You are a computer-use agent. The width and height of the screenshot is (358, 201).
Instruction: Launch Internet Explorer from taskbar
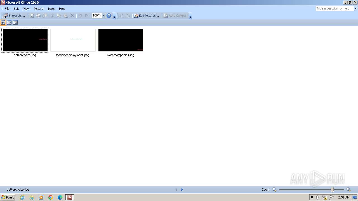[x=22, y=197]
